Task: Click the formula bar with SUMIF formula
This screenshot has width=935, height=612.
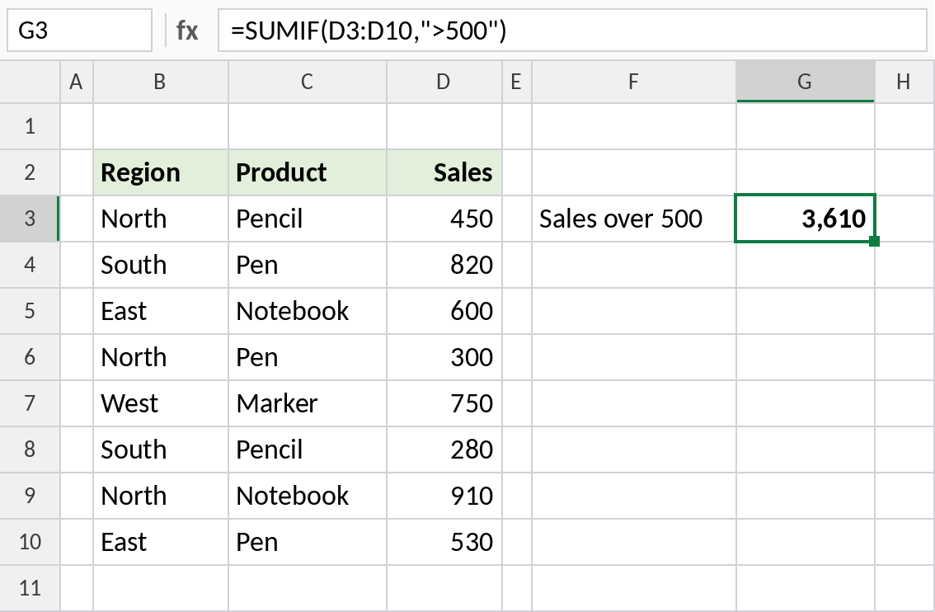Action: pyautogui.click(x=572, y=31)
